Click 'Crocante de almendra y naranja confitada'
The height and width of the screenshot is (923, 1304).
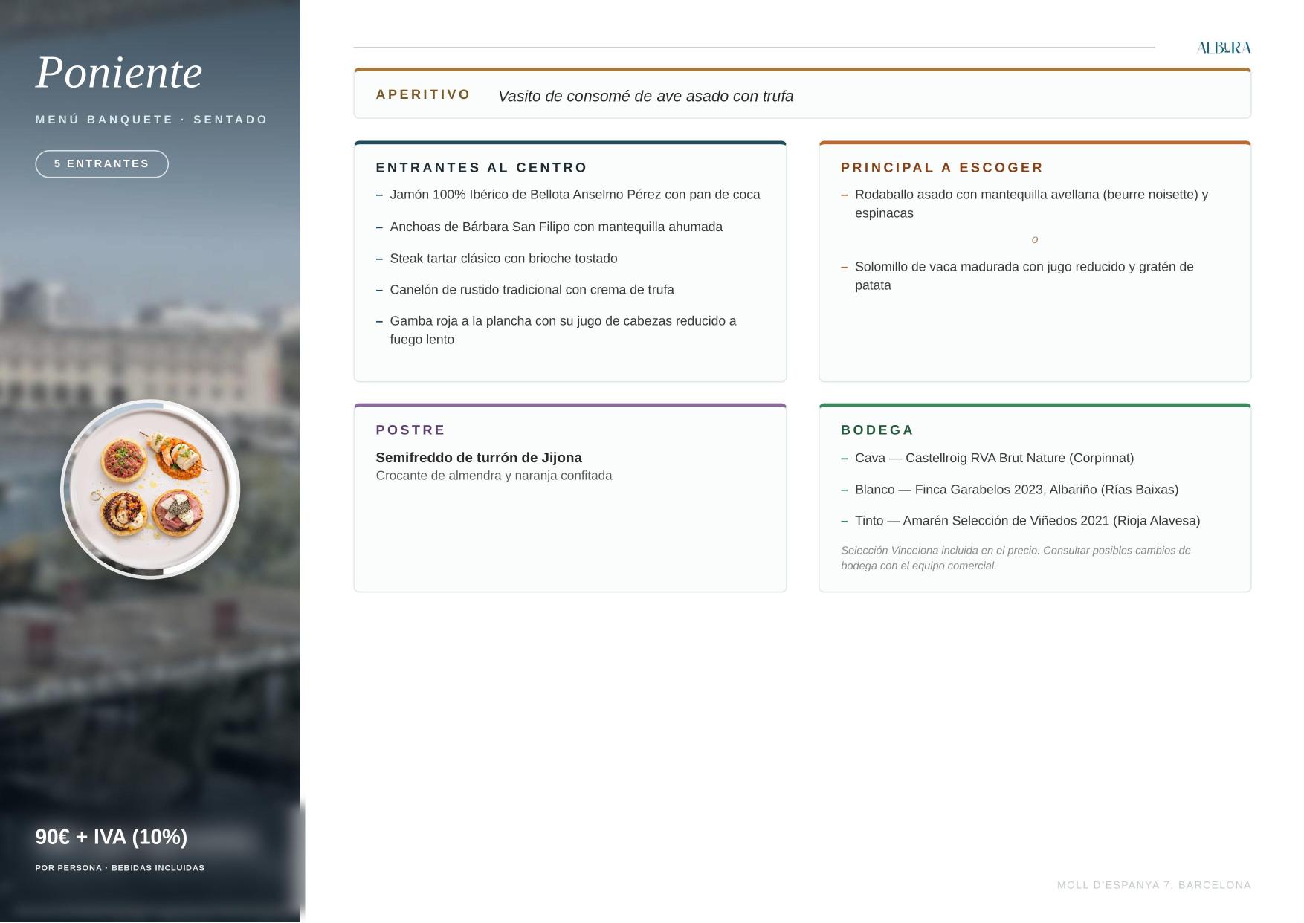494,476
